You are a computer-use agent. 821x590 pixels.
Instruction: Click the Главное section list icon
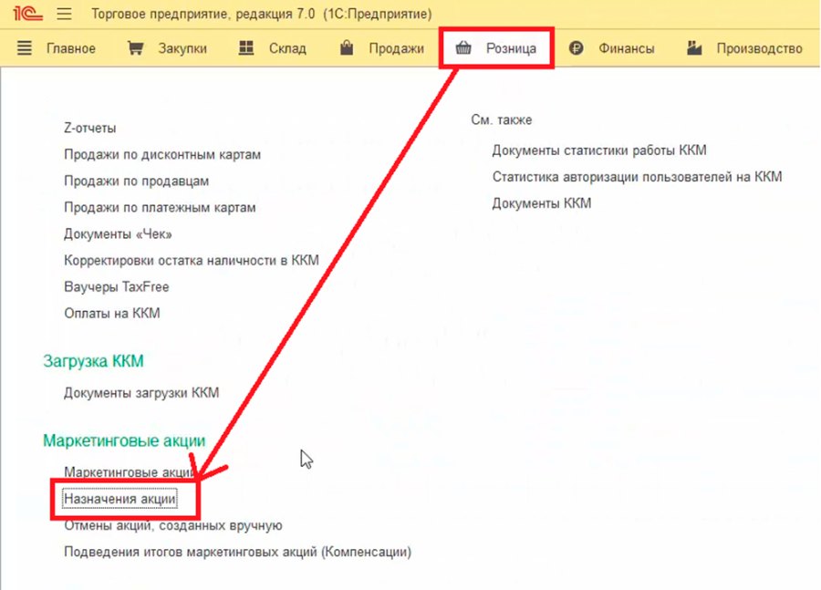[x=24, y=48]
